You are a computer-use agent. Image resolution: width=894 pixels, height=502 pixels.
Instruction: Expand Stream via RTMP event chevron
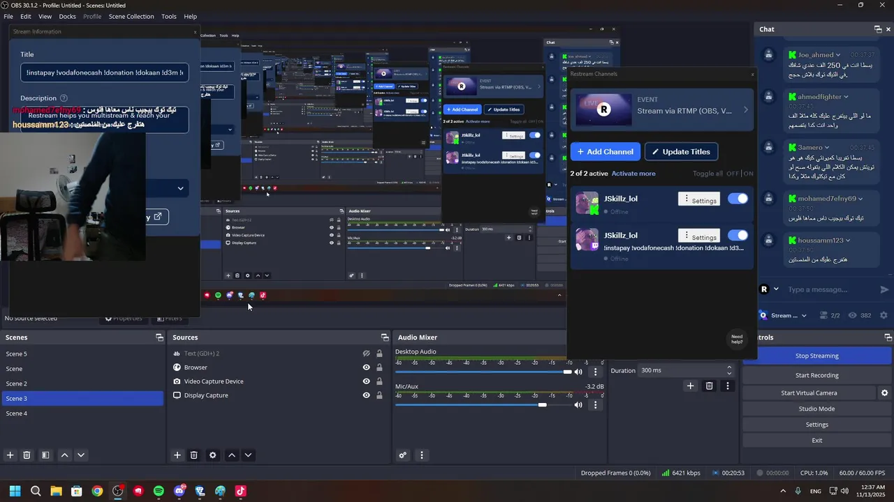click(x=745, y=110)
